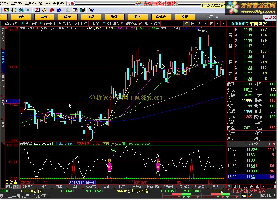Click the context help arrow icon
This screenshot has width=278, height=200.
pyautogui.click(x=91, y=10)
